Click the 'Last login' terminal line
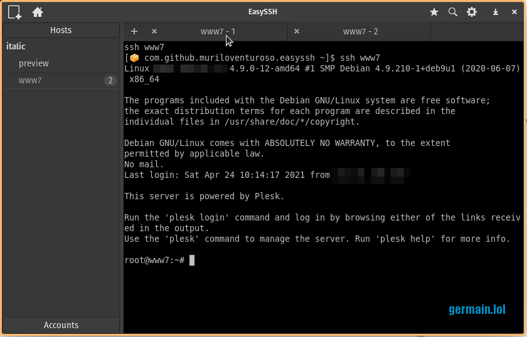 [227, 175]
